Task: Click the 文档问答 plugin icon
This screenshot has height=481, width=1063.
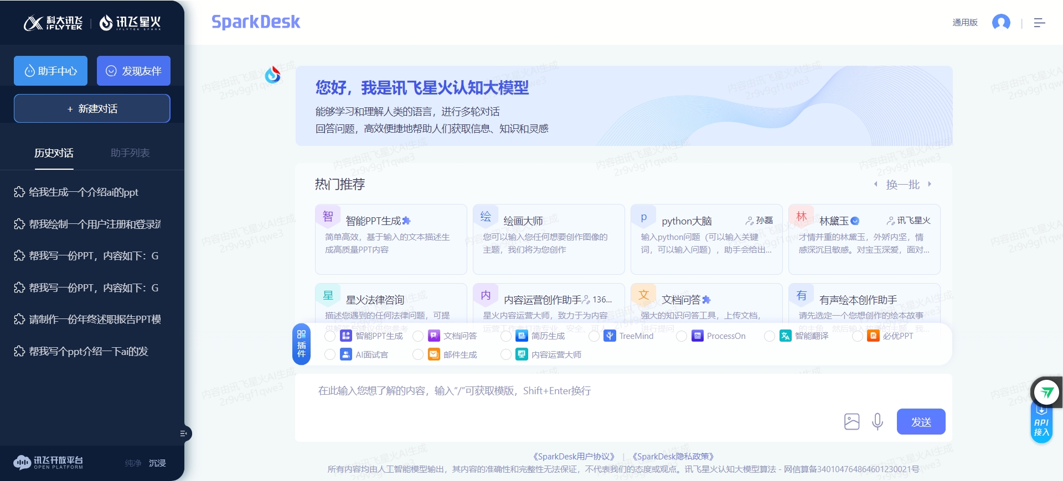Action: [x=434, y=336]
